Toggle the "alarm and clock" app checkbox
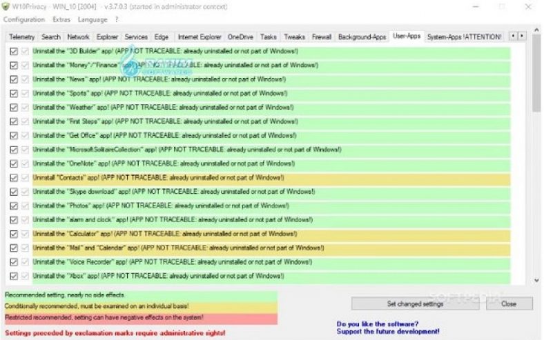The width and height of the screenshot is (544, 340). [14, 220]
